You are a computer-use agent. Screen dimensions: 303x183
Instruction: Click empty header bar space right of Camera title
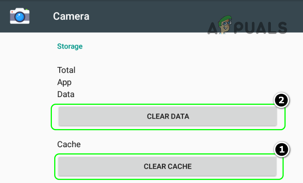tap(155, 16)
